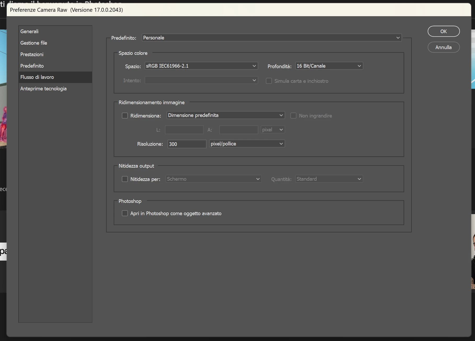
Task: Select Flusso di lavoro section
Action: [x=55, y=77]
